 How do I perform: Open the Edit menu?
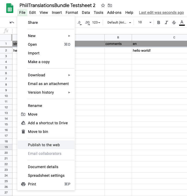pos(33,12)
